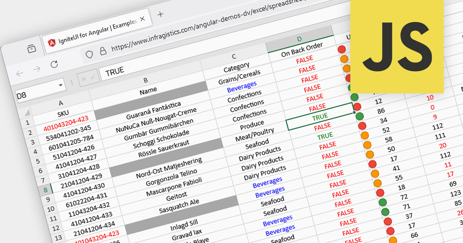Click the green status circle next to the TRUE row
This screenshot has width=463, height=243.
coord(359,116)
